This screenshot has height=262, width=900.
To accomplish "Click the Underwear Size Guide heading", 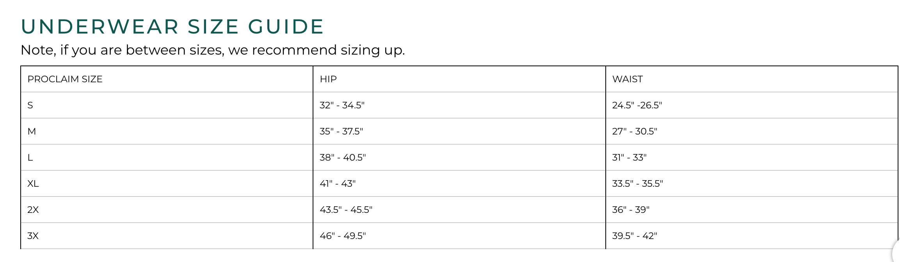I will (172, 27).
